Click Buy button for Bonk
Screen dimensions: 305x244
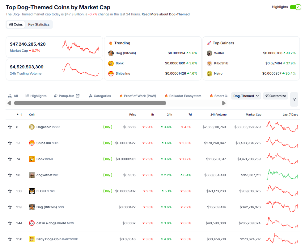pos(108,159)
